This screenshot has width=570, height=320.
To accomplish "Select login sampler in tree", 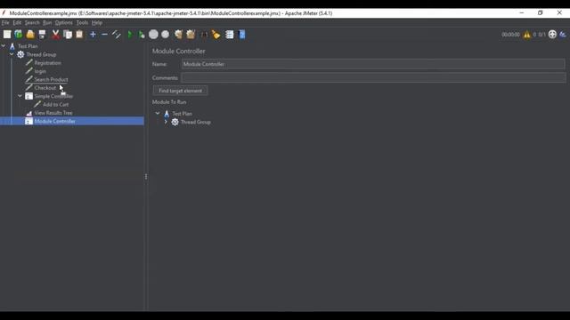I will coord(40,71).
